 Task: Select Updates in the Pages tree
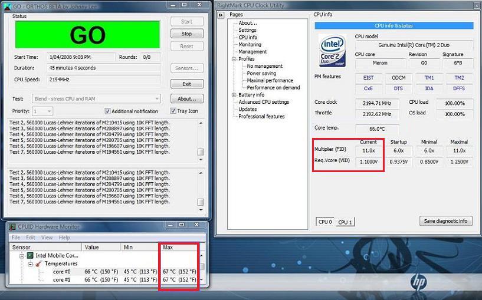click(x=248, y=109)
